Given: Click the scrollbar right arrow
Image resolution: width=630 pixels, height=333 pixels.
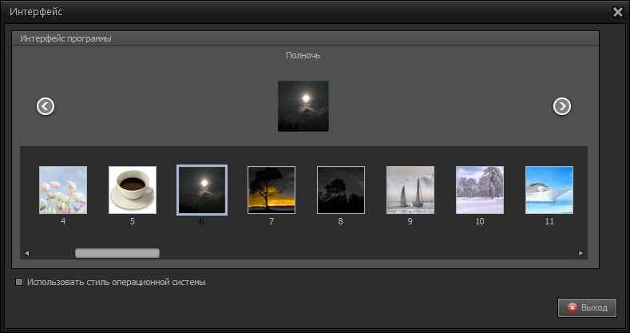Looking at the screenshot, I should pyautogui.click(x=581, y=253).
